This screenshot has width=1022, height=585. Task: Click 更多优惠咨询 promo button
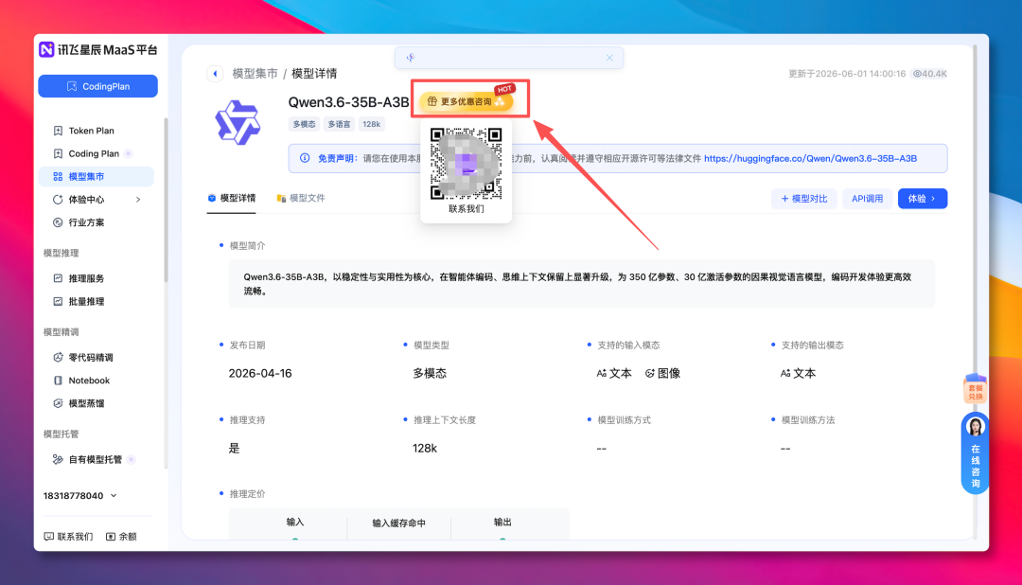(x=466, y=101)
